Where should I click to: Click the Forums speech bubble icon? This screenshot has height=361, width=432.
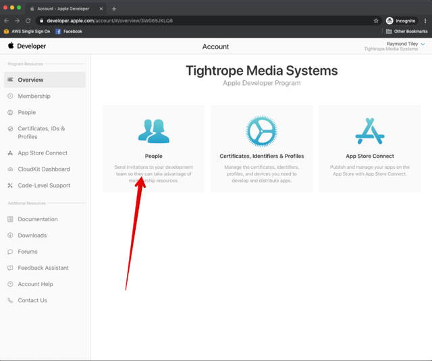pos(10,252)
